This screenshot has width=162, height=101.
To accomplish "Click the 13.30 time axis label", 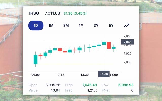I will coord(84,75).
